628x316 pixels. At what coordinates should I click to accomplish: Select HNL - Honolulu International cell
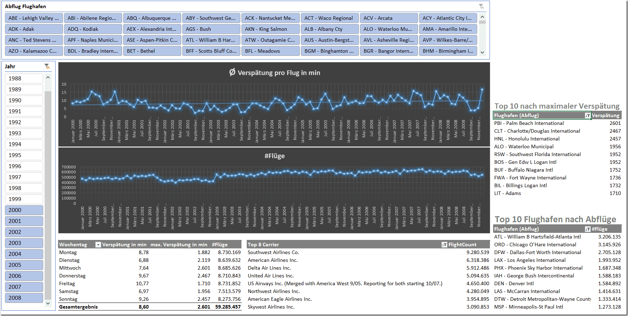[527, 139]
